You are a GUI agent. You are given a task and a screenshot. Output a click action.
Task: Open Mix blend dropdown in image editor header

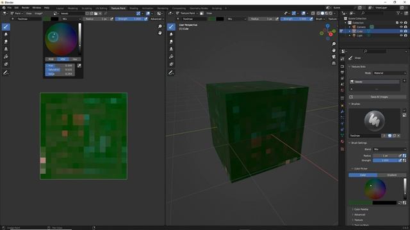(71, 19)
